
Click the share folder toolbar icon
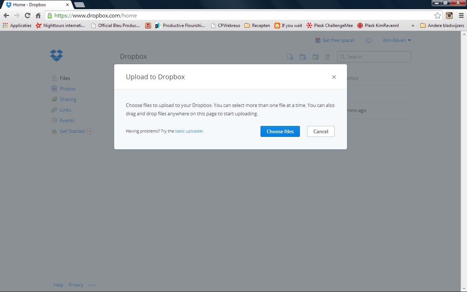316,57
